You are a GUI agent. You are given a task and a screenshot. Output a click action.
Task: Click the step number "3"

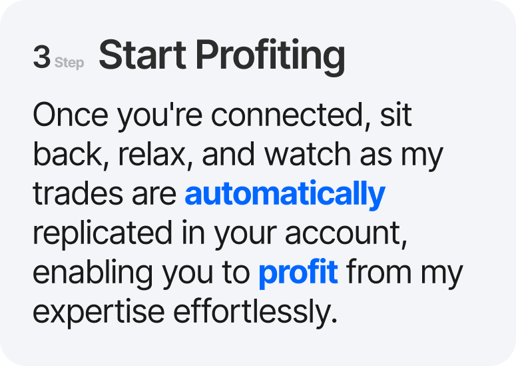(x=41, y=58)
